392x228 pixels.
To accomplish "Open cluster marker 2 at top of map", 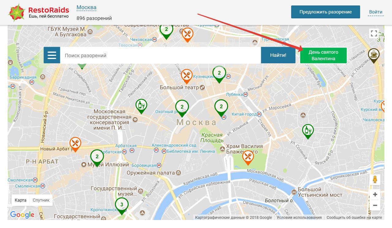I will (166, 31).
